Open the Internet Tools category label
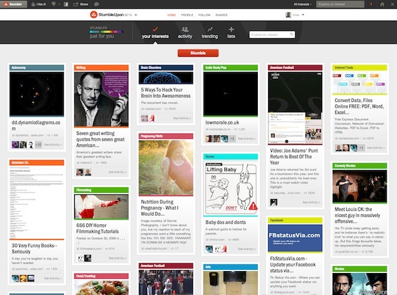Image resolution: width=397 pixels, height=295 pixels. [360, 68]
